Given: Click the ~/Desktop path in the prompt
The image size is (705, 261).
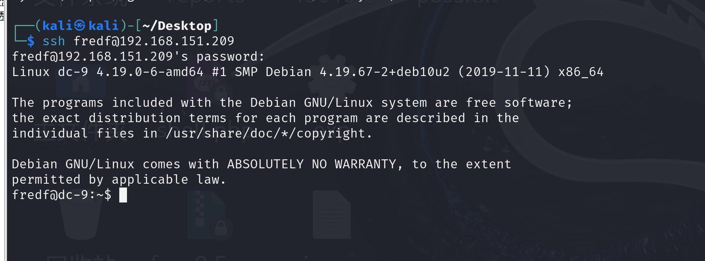Looking at the screenshot, I should click(177, 26).
